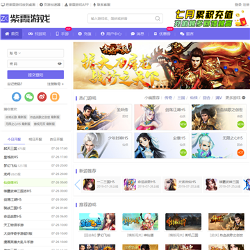Image resolution: width=250 pixels, height=250 pixels.
Task: Click the green highlighted 07-26 00:00 server row
Action: coord(35,183)
